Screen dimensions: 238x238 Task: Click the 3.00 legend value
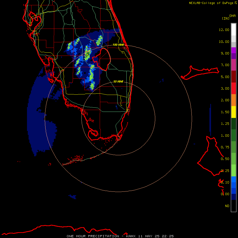click(x=225, y=89)
